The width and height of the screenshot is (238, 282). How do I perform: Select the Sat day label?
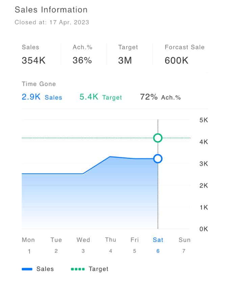tap(158, 240)
